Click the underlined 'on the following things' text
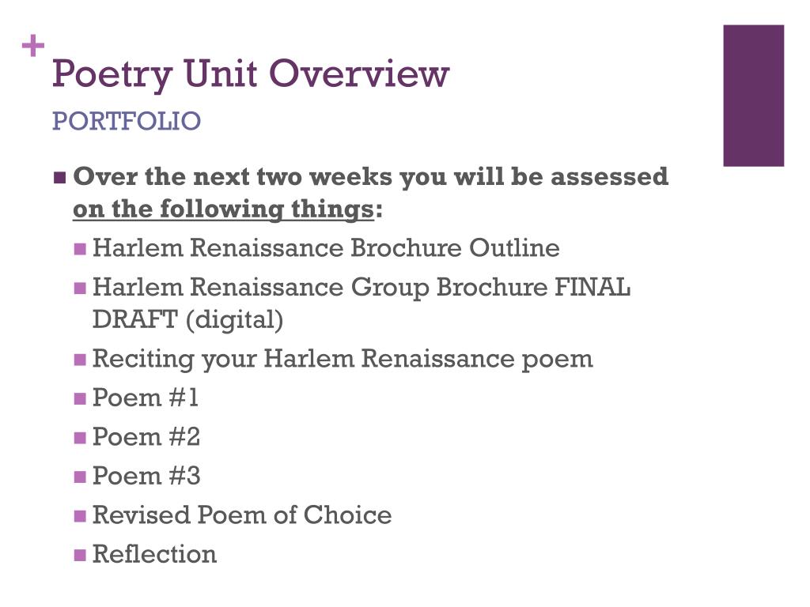The image size is (810, 607). coord(223,209)
